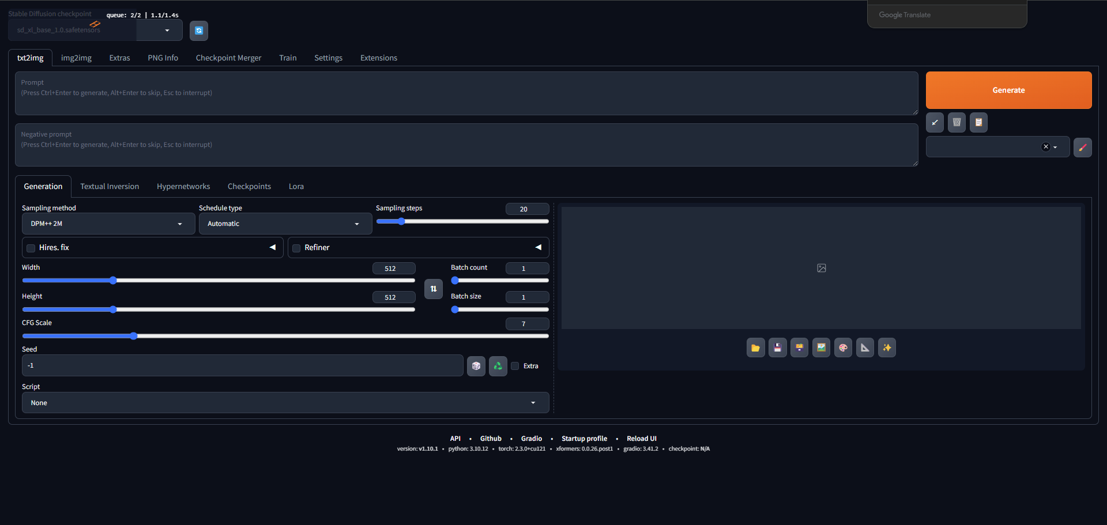1107x525 pixels.
Task: Go to the Checkpoint Merger tab
Action: point(228,58)
